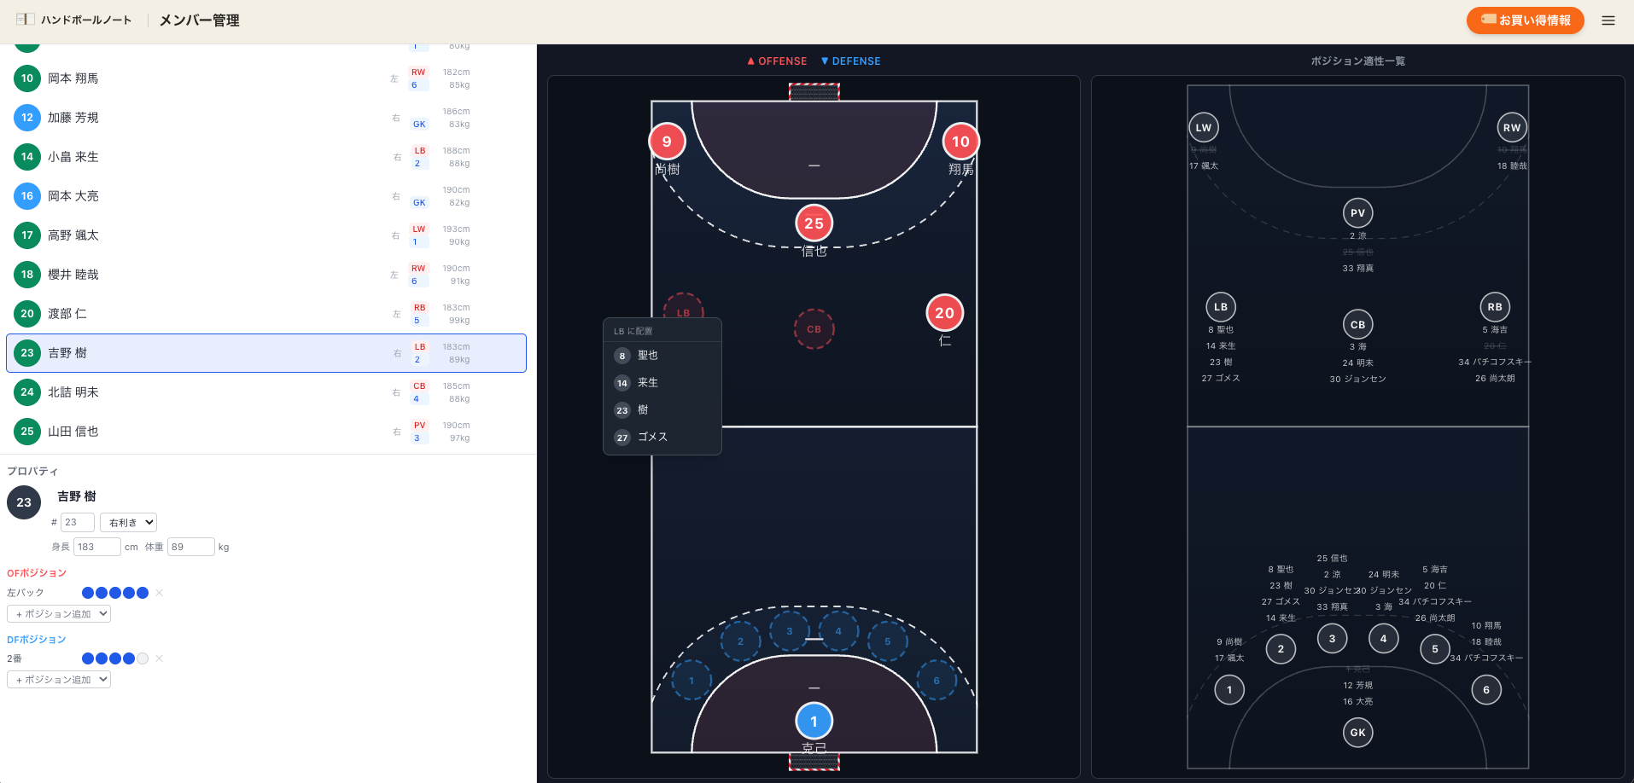Set 左バック rating to fifth dot
This screenshot has height=783, width=1634.
point(143,593)
